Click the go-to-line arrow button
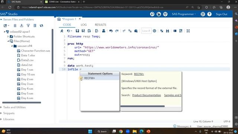The image size is (238, 134). click(154, 31)
